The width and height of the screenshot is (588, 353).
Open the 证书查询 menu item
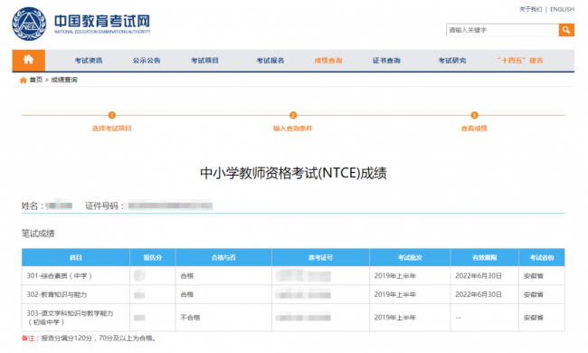coord(386,61)
